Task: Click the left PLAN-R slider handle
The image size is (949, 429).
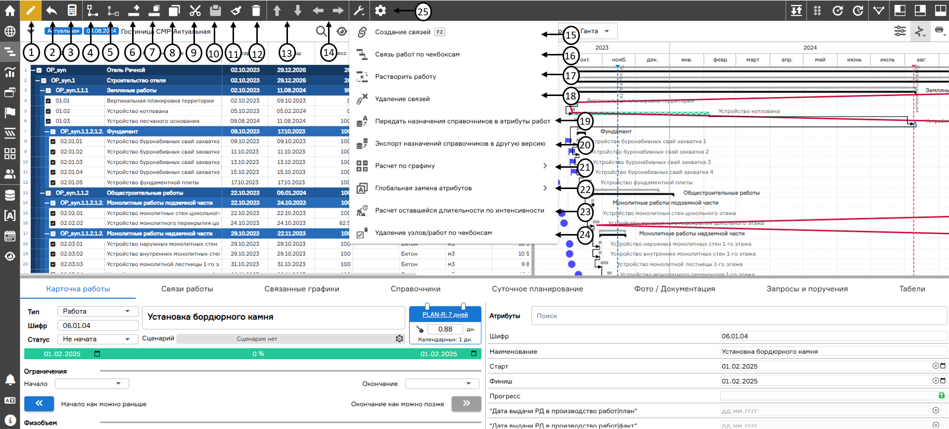Action: point(427,306)
